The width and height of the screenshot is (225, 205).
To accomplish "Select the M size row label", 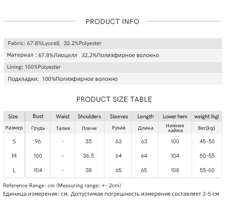I will [x=14, y=156].
